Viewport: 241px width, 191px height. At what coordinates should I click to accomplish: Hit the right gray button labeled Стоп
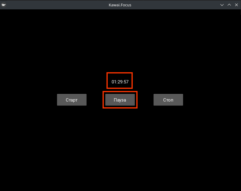point(168,100)
